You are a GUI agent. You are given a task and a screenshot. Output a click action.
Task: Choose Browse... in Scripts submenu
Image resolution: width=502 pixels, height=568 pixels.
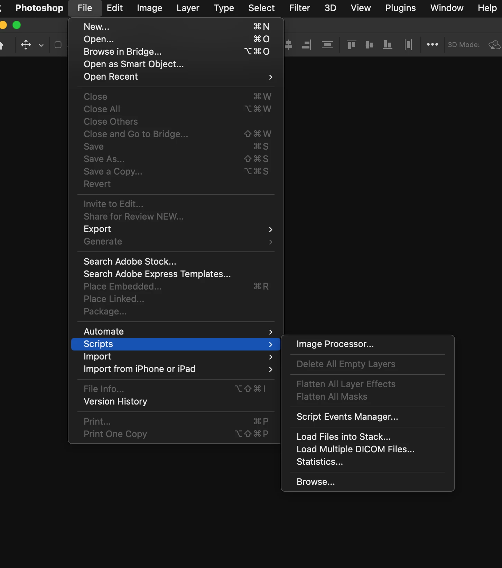tap(368, 482)
